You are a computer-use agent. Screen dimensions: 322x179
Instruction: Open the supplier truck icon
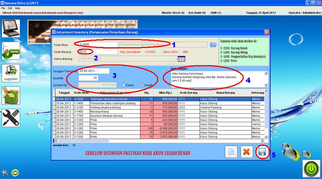[11, 73]
